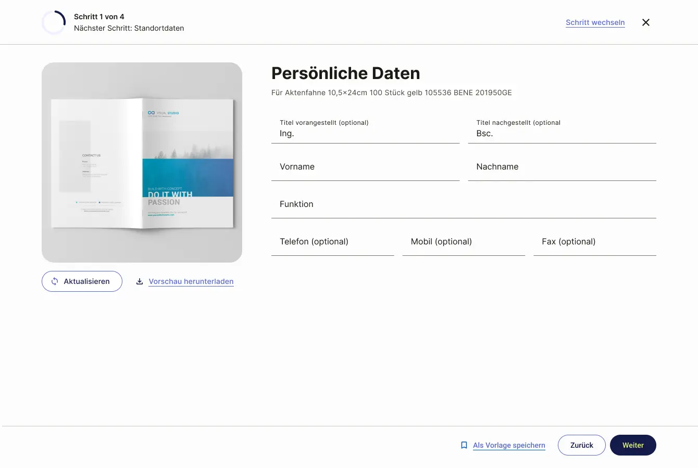The image size is (698, 468).
Task: Click the refresh icon beside Aktualisieren
Action: pyautogui.click(x=54, y=281)
